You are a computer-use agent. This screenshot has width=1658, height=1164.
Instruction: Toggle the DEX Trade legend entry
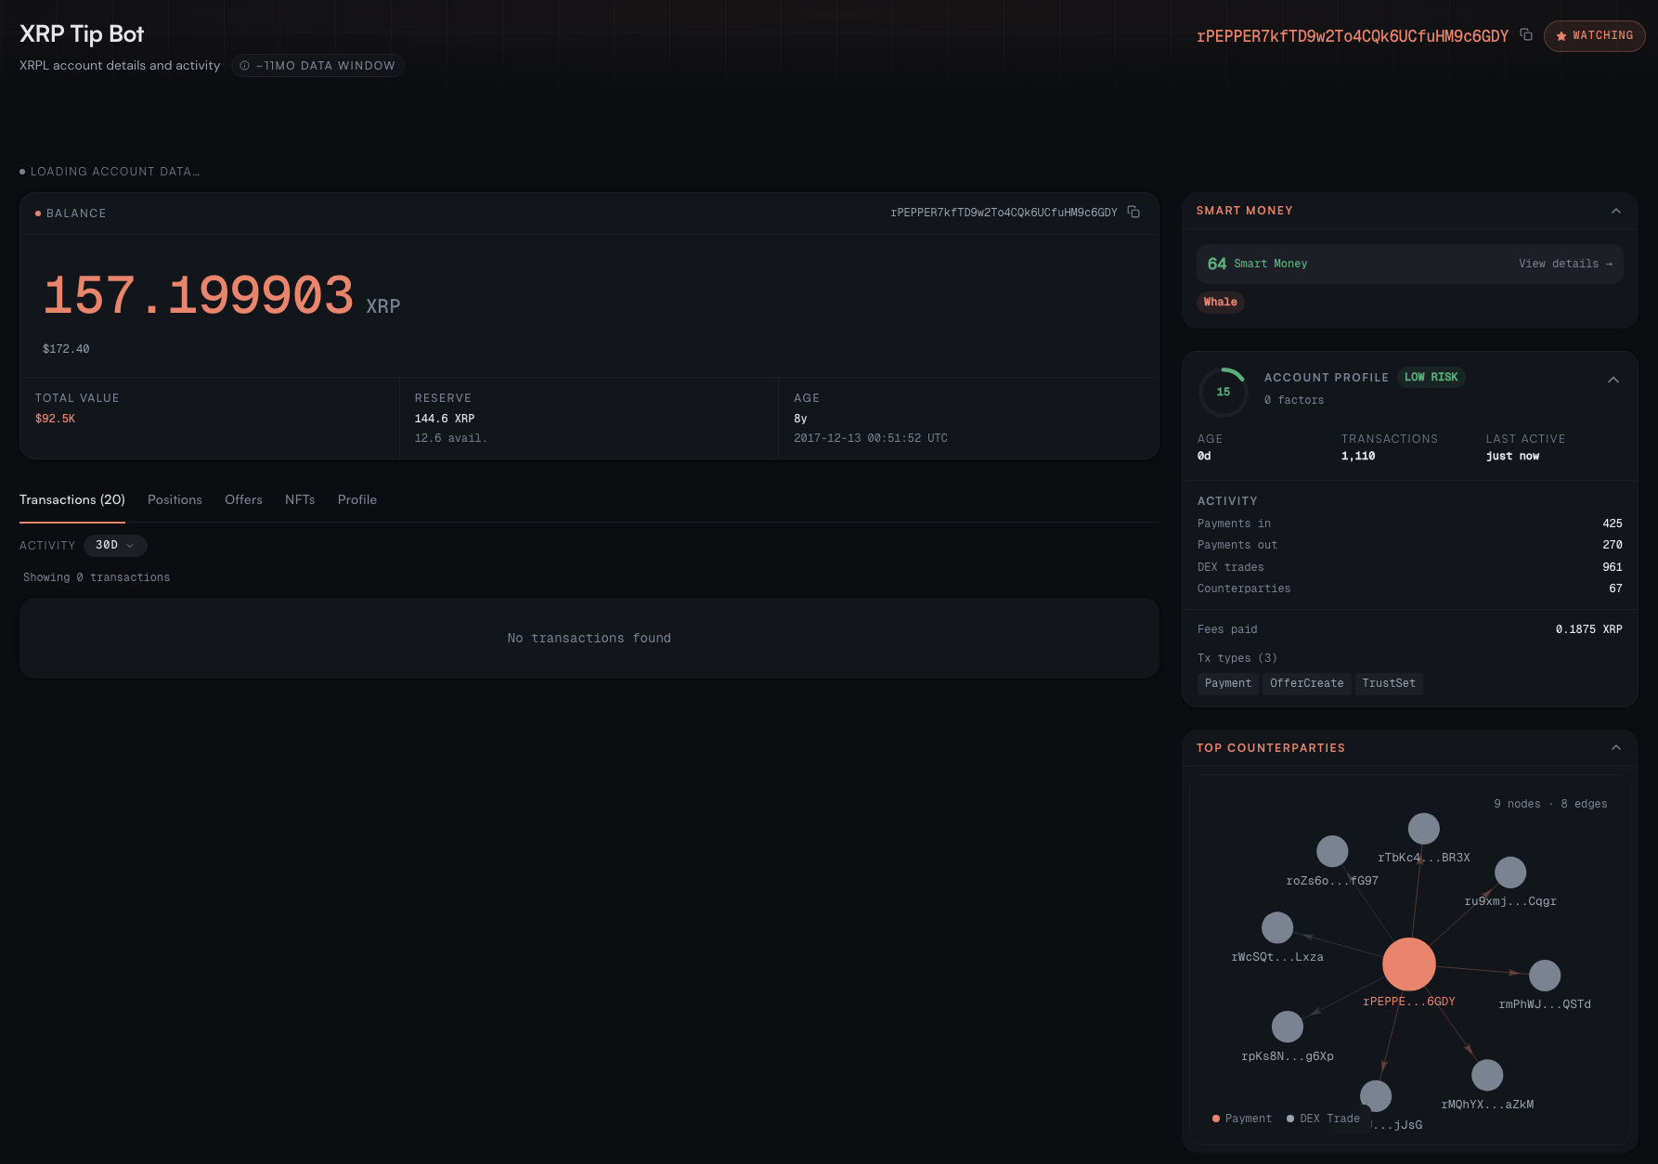pyautogui.click(x=1323, y=1119)
